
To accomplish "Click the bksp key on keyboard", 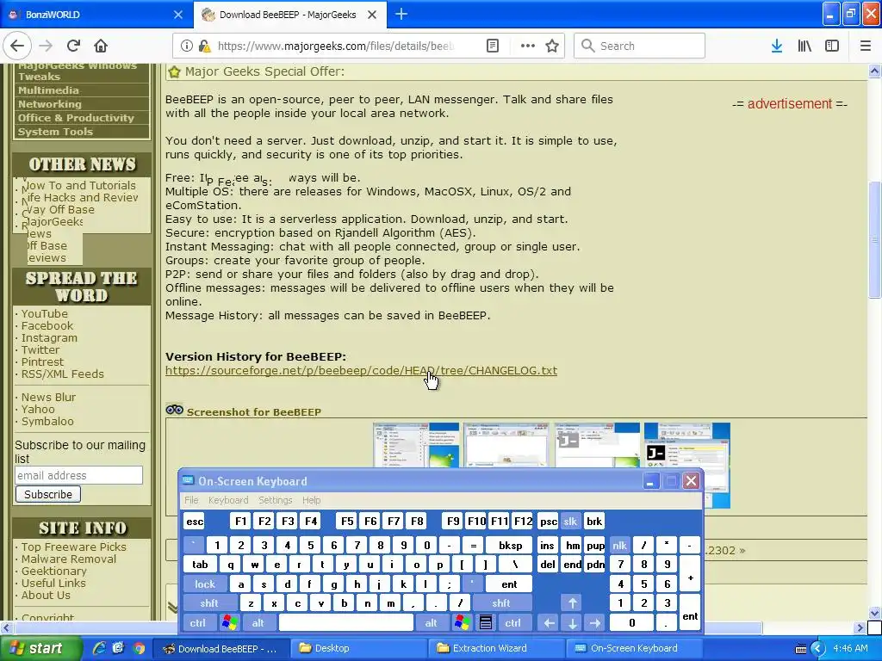I will [x=510, y=545].
